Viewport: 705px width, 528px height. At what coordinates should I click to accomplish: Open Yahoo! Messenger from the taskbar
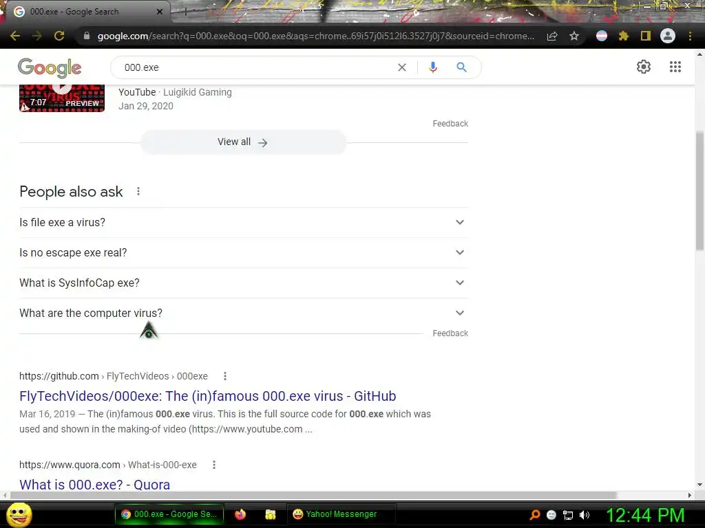[x=341, y=514]
